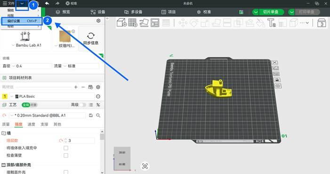Click the 切片单盘 slice plate button
The width and height of the screenshot is (330, 174).
pos(271,12)
